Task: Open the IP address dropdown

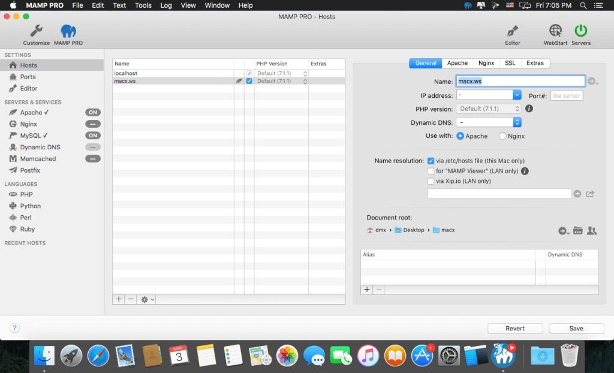Action: click(517, 95)
